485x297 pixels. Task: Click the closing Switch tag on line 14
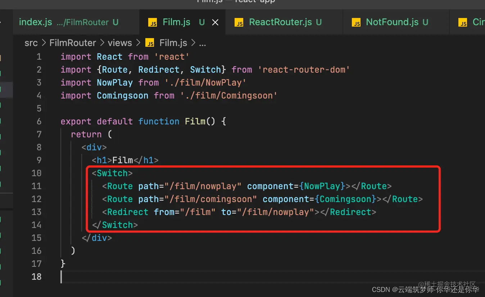coord(115,225)
